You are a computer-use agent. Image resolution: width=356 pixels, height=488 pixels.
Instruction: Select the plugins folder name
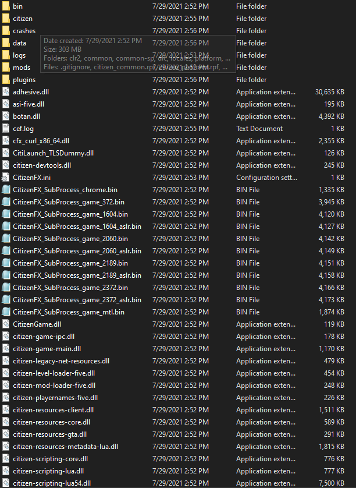[x=24, y=80]
